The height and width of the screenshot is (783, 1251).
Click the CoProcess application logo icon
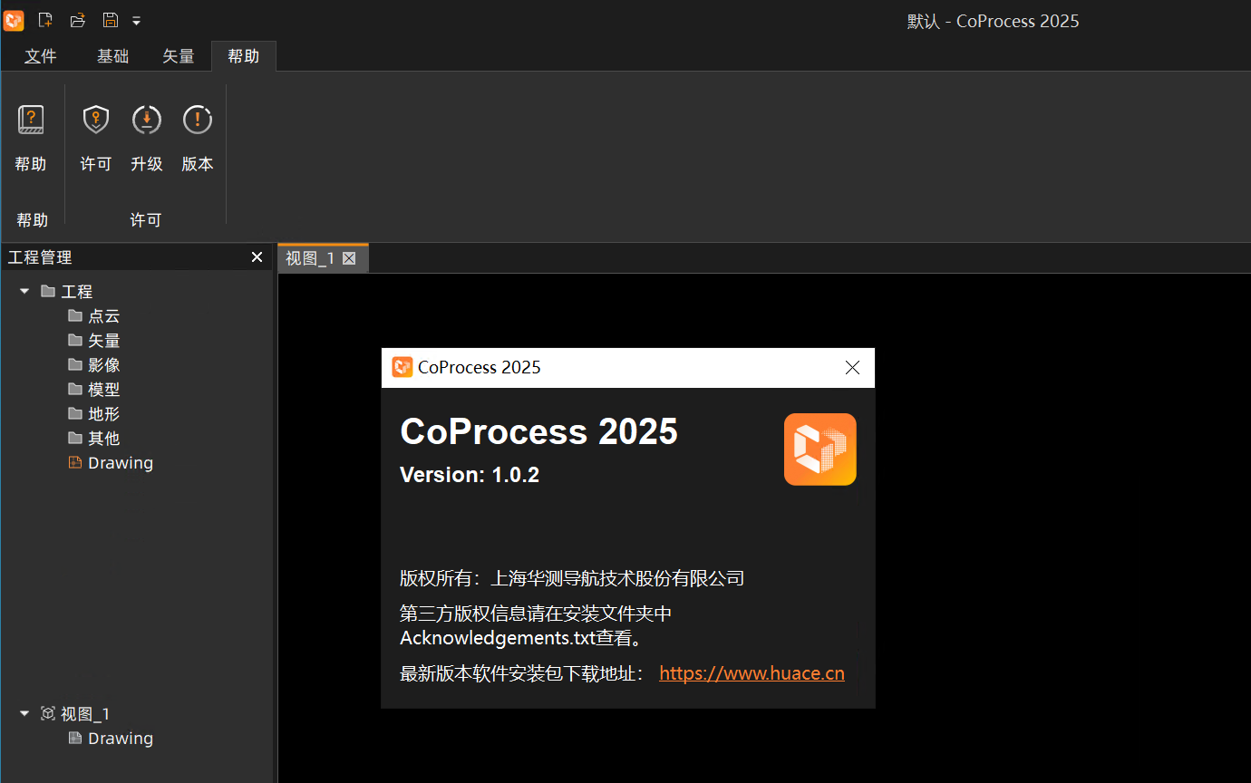[x=13, y=20]
